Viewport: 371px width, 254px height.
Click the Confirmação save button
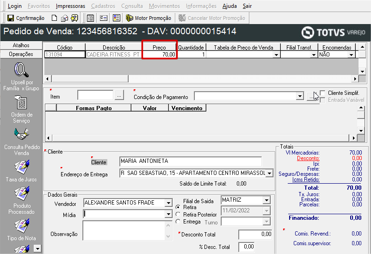pyautogui.click(x=26, y=18)
